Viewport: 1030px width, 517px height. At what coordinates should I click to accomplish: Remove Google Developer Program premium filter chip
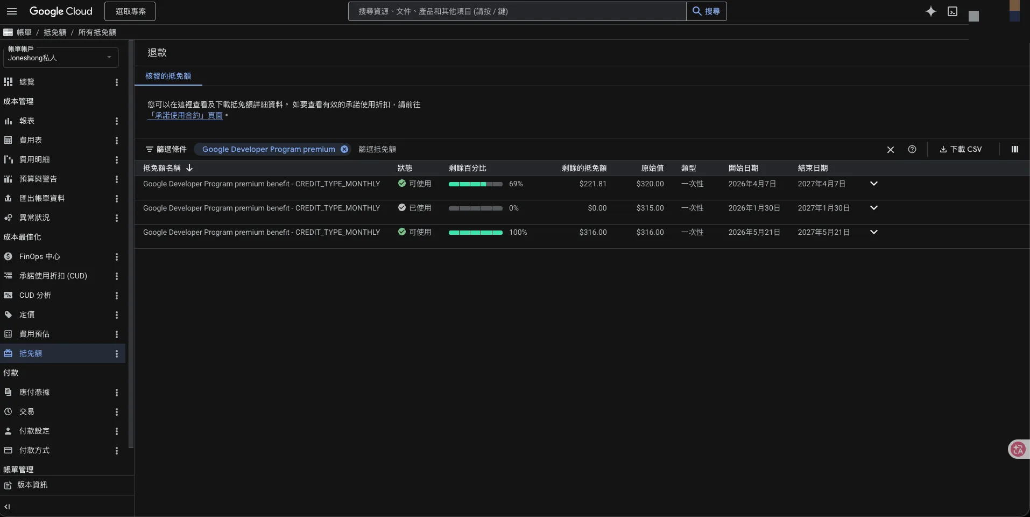pyautogui.click(x=344, y=149)
